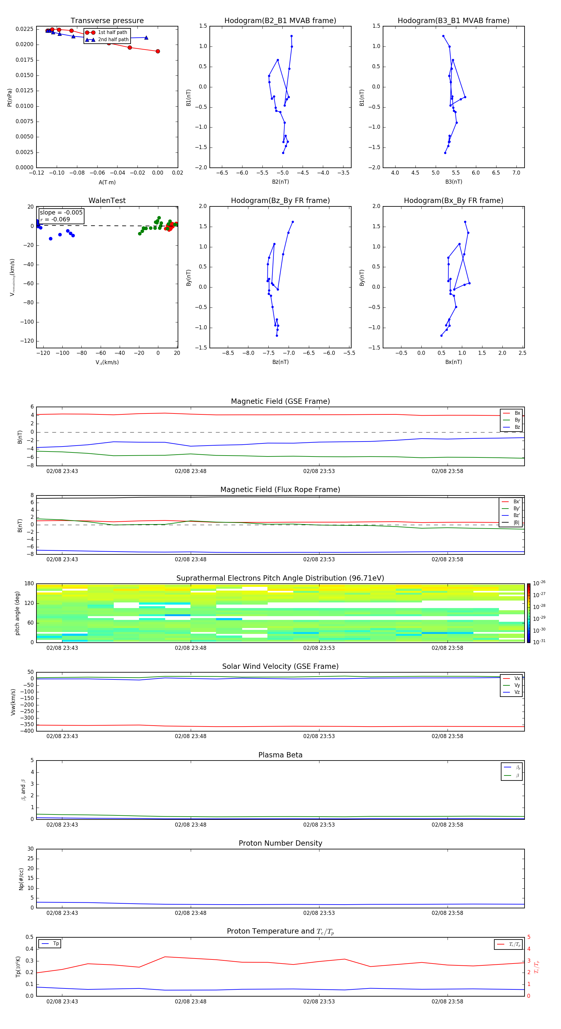Click the "V_remaining(km/s)" y-axis label
Screen dimensions: 561x1029
click(x=12, y=277)
